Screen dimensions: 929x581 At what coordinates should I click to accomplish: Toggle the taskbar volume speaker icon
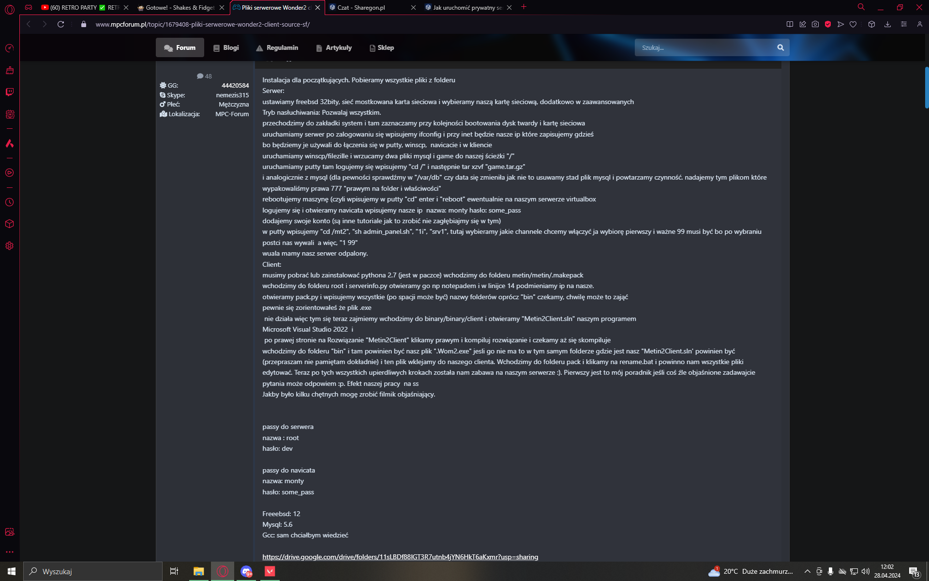coord(866,571)
